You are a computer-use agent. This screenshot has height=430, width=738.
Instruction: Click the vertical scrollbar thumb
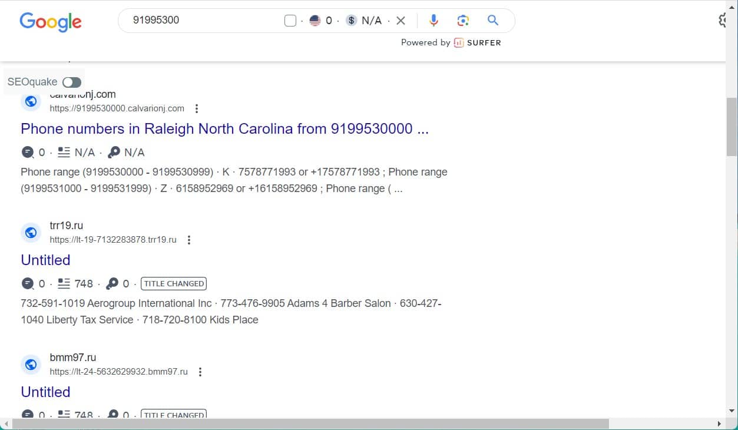point(732,127)
